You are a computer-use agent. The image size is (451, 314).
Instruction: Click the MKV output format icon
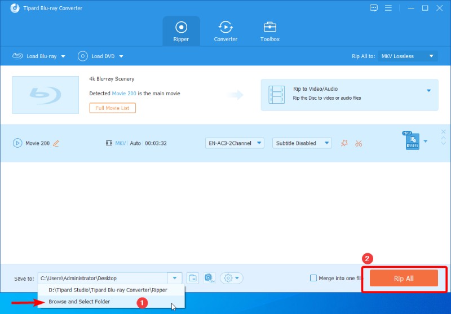[x=412, y=140]
